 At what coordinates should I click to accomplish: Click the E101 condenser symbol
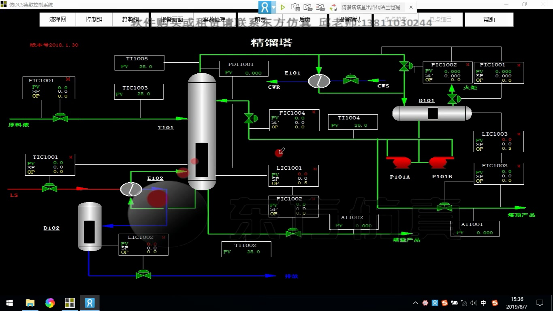(319, 81)
